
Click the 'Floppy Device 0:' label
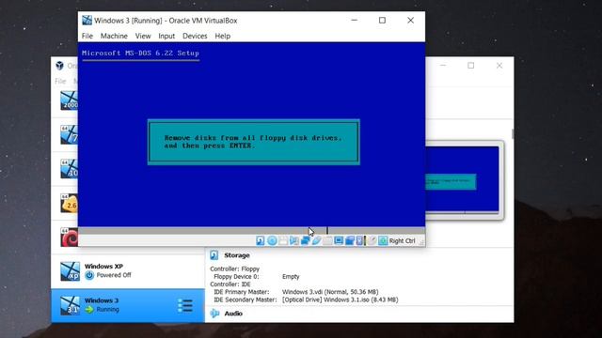(236, 277)
